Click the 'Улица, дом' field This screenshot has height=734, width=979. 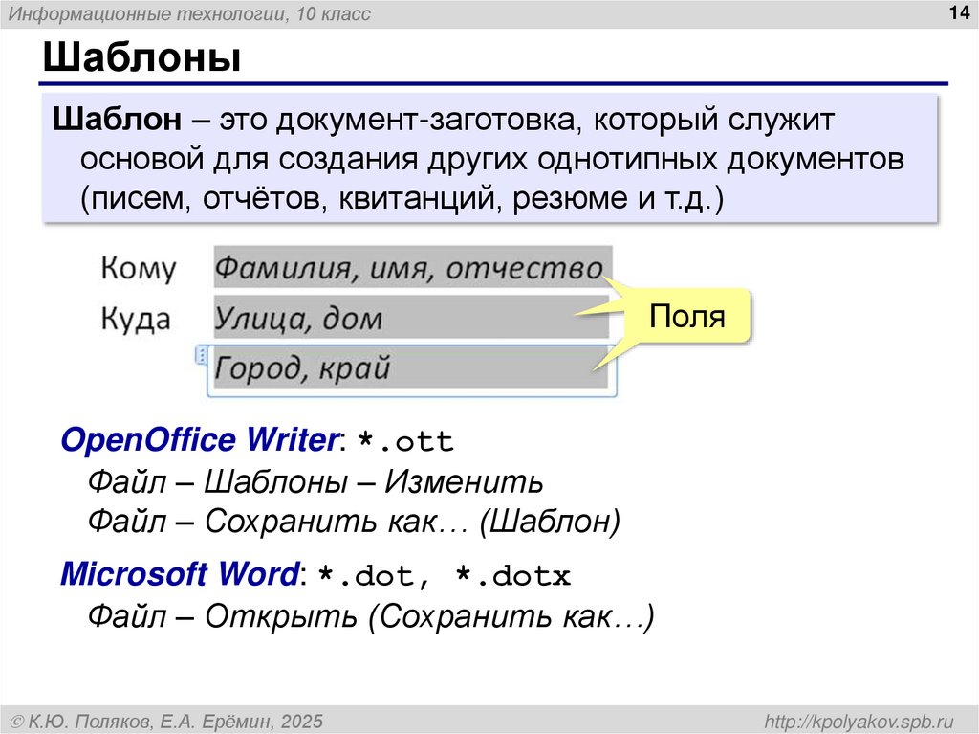tap(411, 318)
